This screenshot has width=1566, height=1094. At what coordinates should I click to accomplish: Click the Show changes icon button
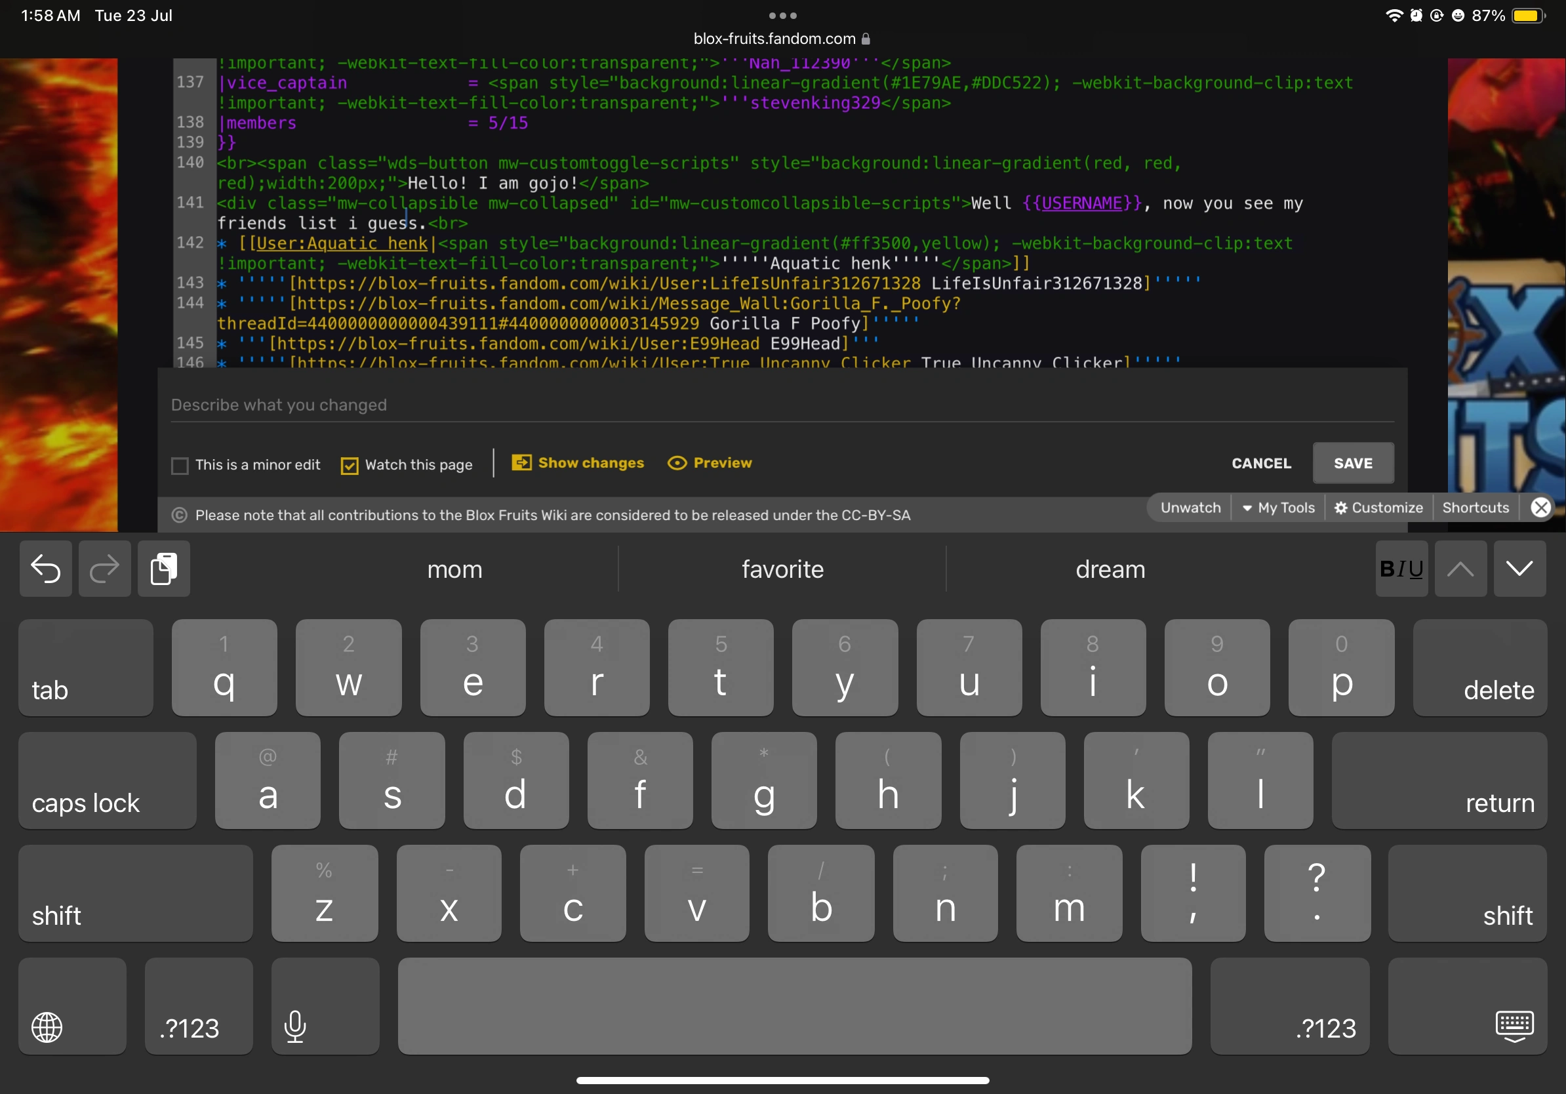click(522, 463)
